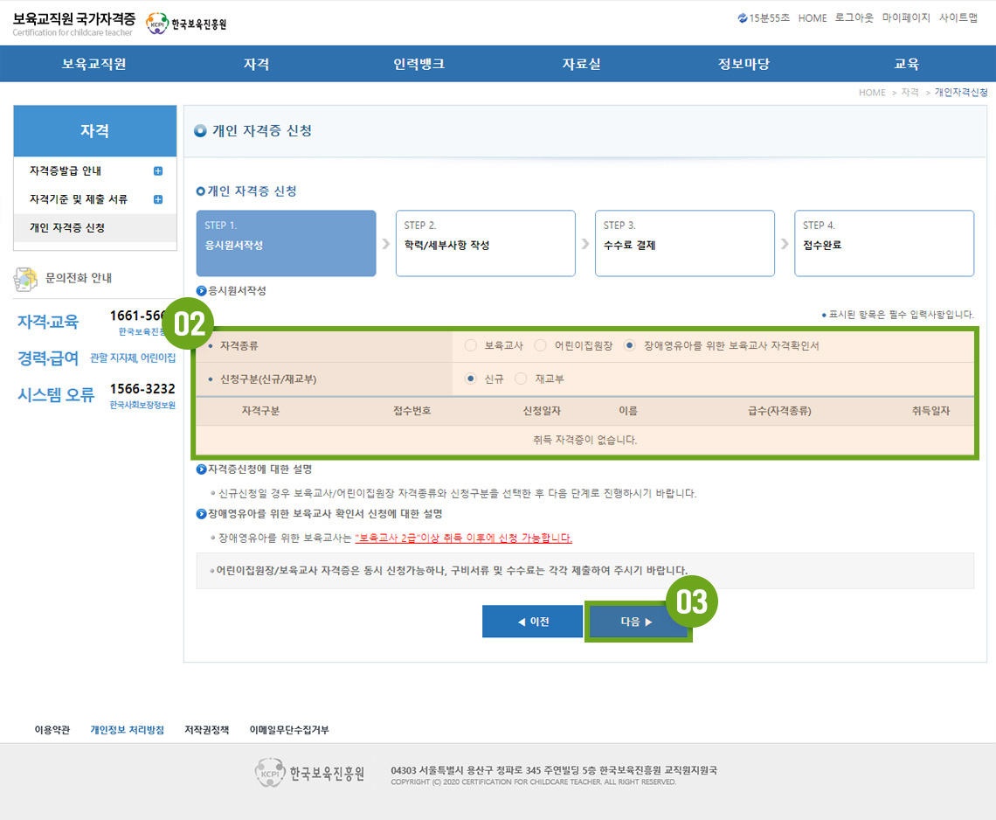Select the 어린이집원장 radio option

tap(541, 345)
